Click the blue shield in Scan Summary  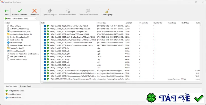click(x=7, y=98)
